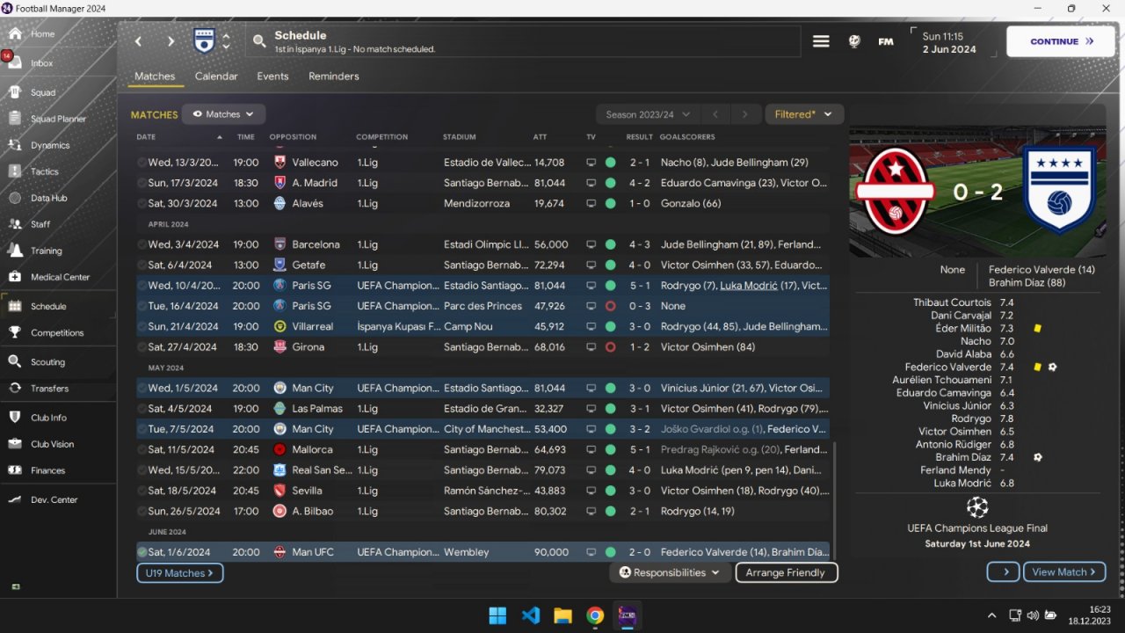
Task: Open the Dev. Center icon
Action: pyautogui.click(x=15, y=499)
